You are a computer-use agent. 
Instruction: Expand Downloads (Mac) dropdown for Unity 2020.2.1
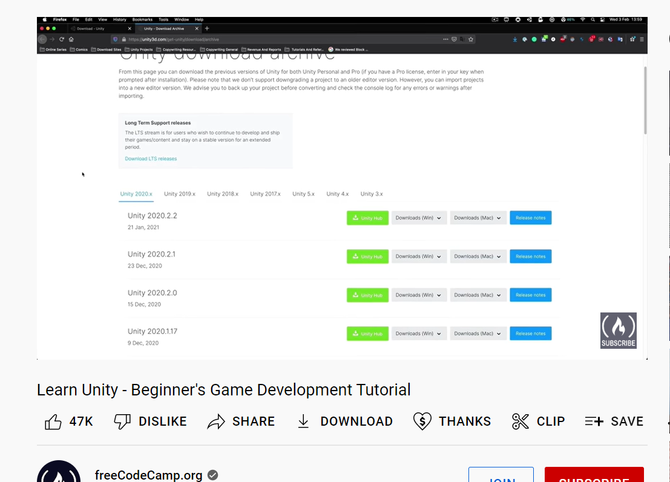click(x=478, y=257)
